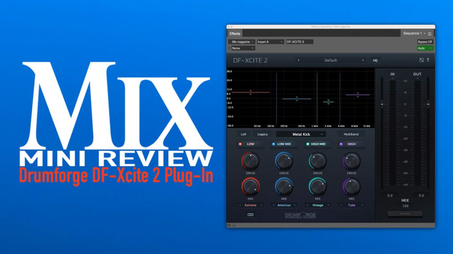The width and height of the screenshot is (453, 254).
Task: Switch to the Effects tab
Action: [235, 34]
